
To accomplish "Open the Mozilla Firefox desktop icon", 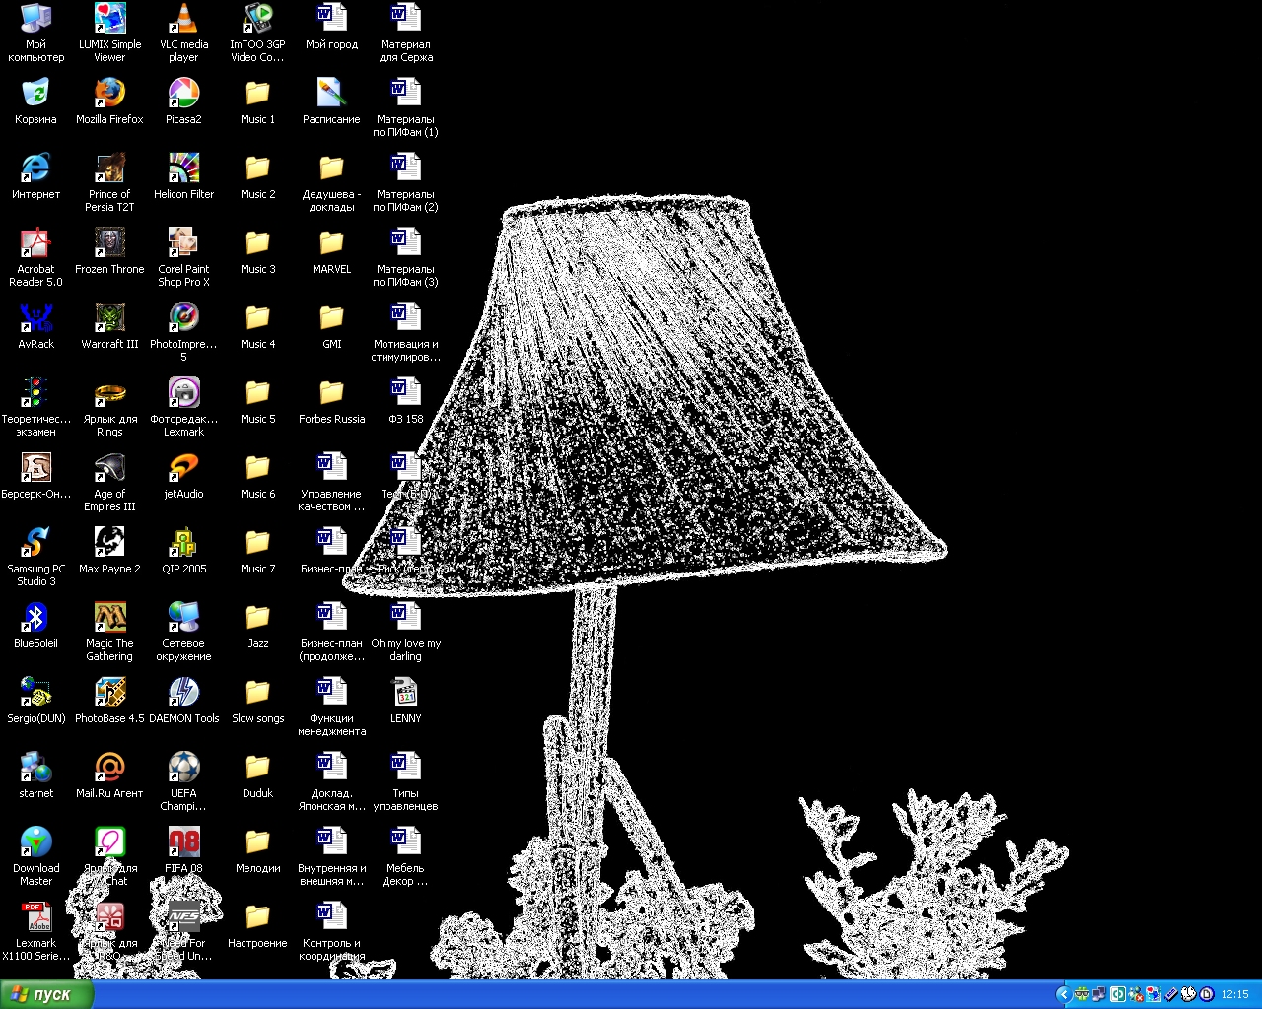I will [x=109, y=94].
